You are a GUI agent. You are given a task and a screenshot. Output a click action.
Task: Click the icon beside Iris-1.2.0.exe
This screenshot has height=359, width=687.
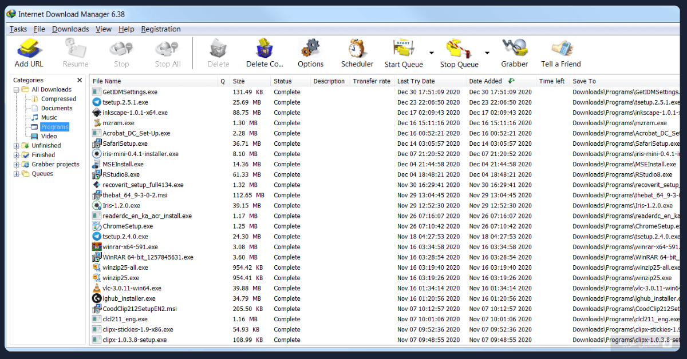[x=97, y=205]
